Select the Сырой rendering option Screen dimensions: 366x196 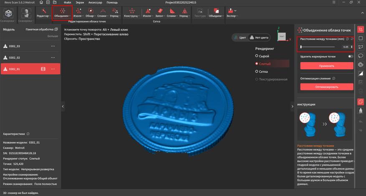[x=262, y=56]
